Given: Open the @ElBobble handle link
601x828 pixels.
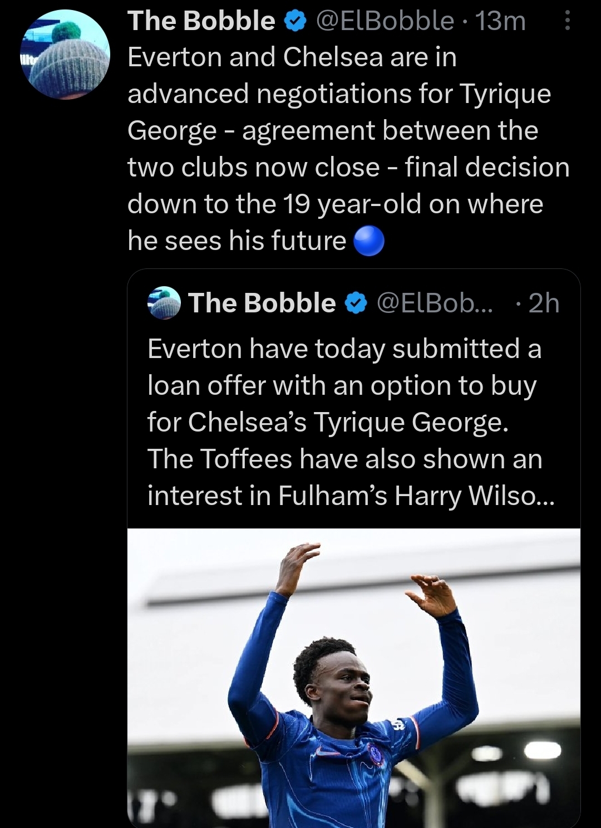Looking at the screenshot, I should [385, 21].
